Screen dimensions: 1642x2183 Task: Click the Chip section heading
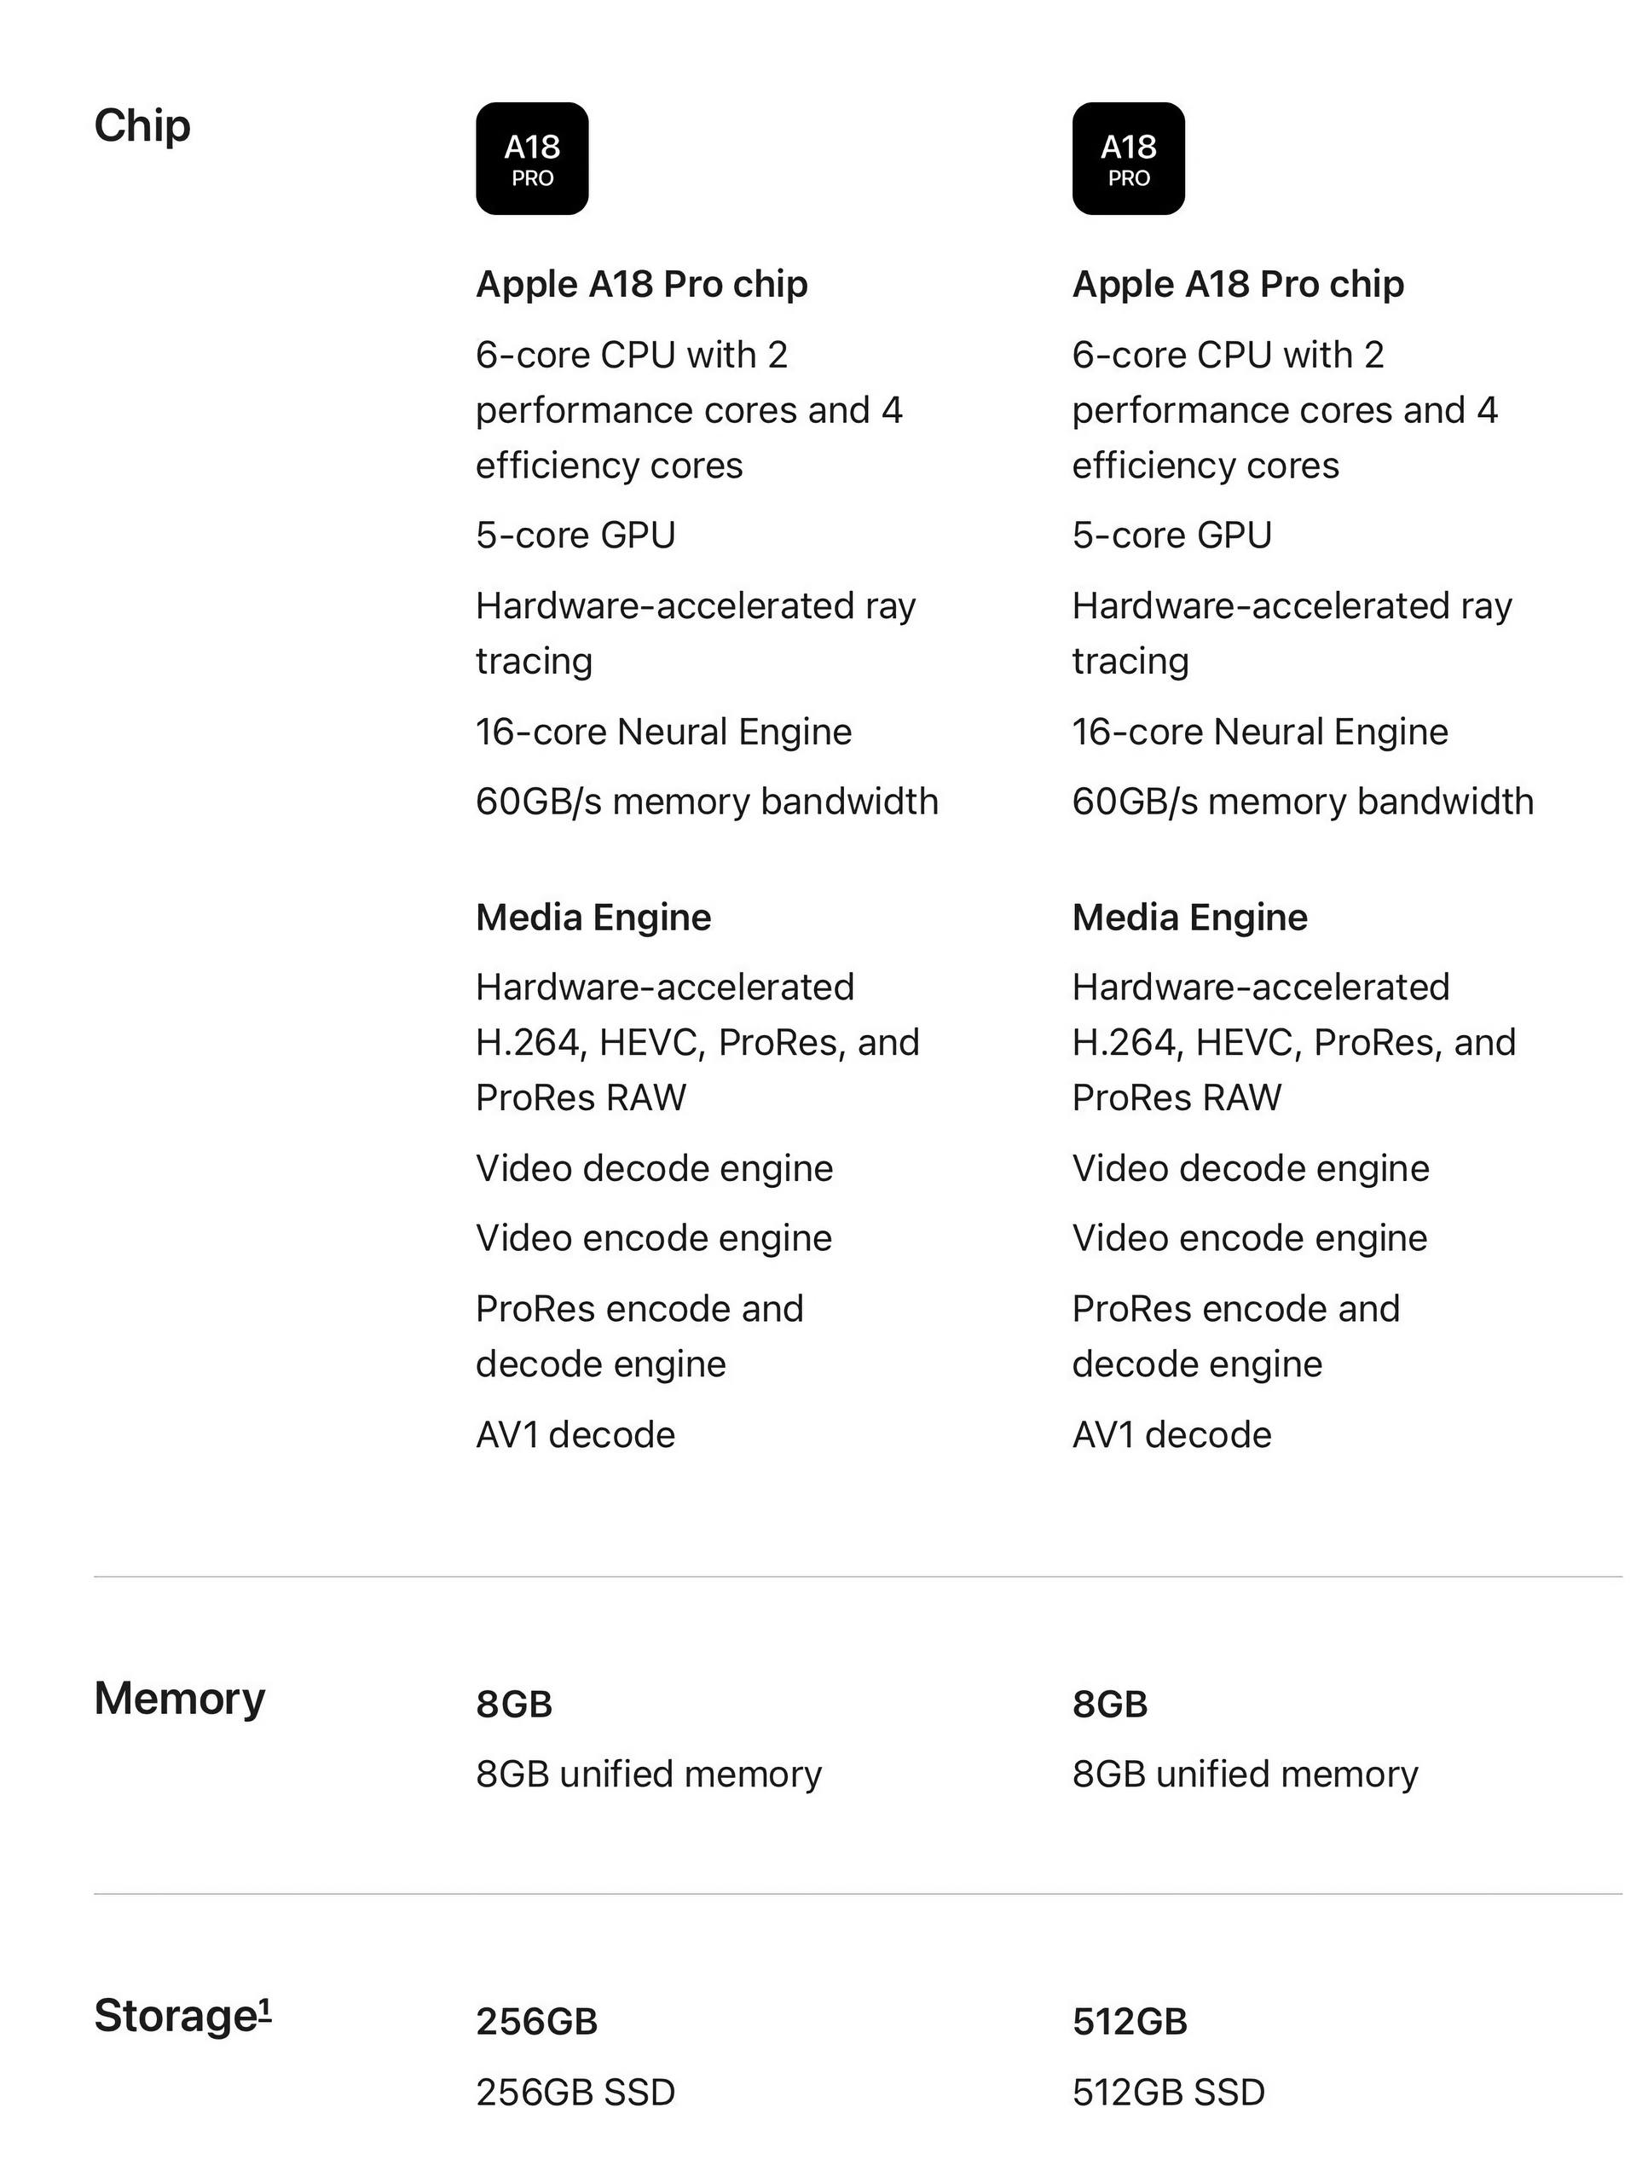pyautogui.click(x=142, y=126)
